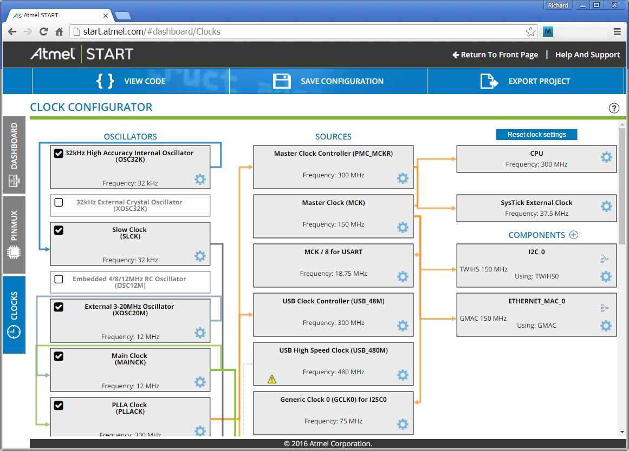Viewport: 629px width, 451px height.
Task: Click 'GMAC 150 MHz' label
Action: pos(483,319)
